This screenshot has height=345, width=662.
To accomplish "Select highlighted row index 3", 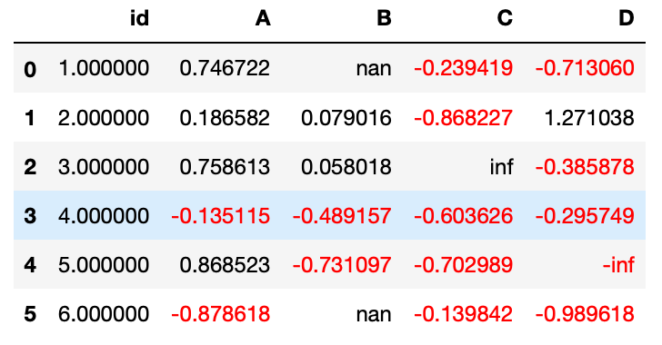I will [x=30, y=216].
